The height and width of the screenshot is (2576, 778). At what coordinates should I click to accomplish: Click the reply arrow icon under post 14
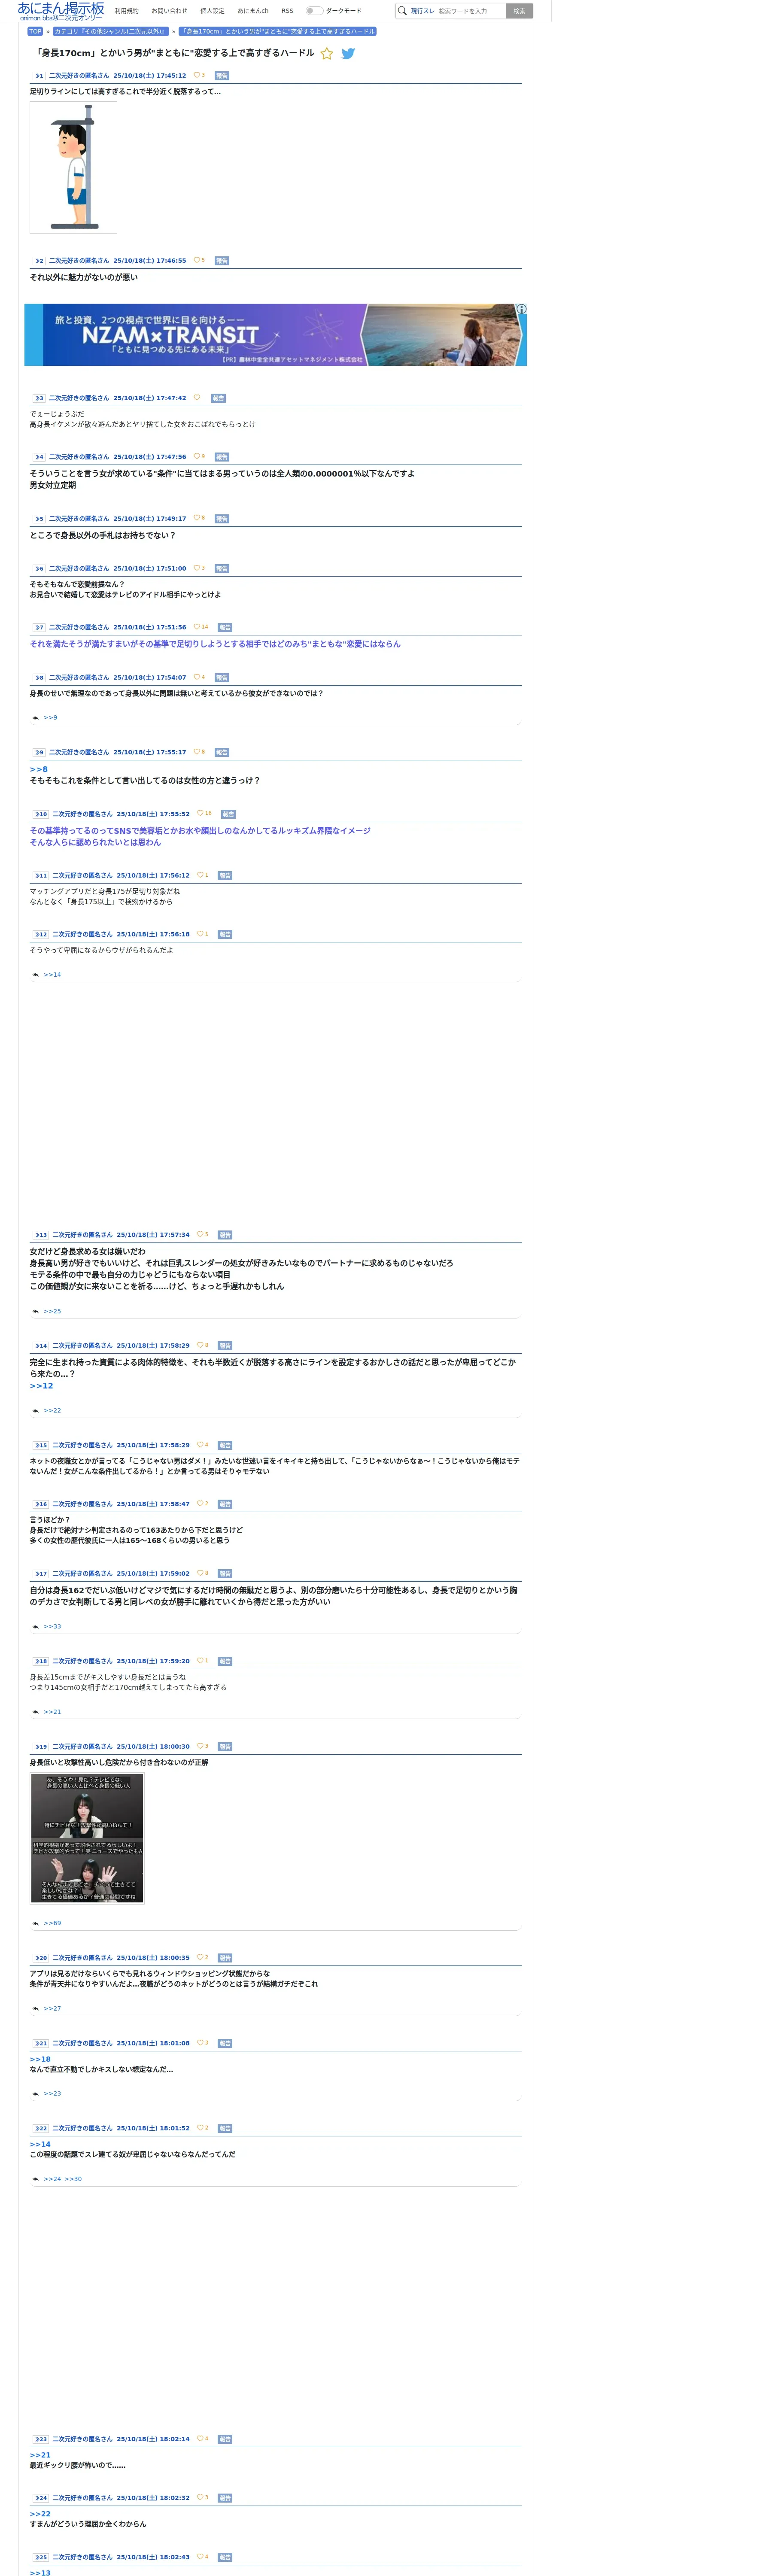(36, 1411)
